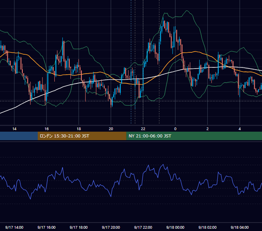Click the 20 hour label on price chart axis

111,129
